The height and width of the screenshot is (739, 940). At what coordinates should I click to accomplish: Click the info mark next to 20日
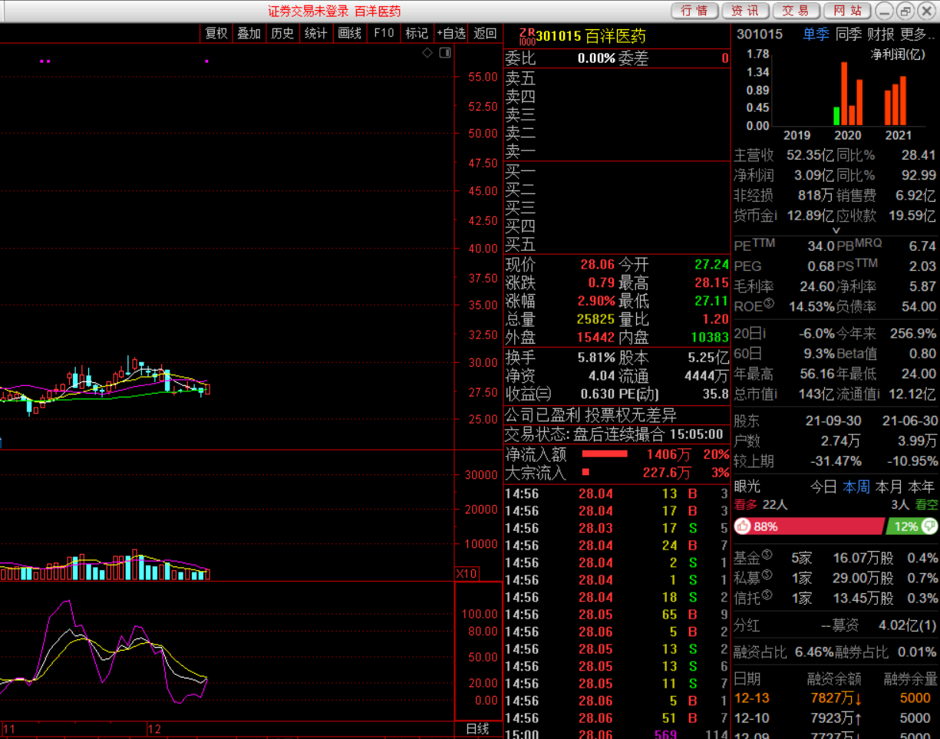click(x=764, y=334)
